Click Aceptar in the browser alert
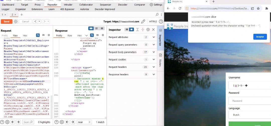This screenshot has height=126, width=271. tap(260, 37)
